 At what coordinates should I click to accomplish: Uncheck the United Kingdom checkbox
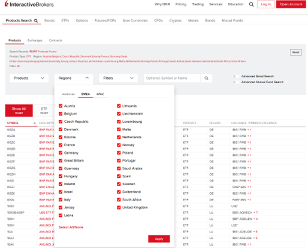[119, 207]
